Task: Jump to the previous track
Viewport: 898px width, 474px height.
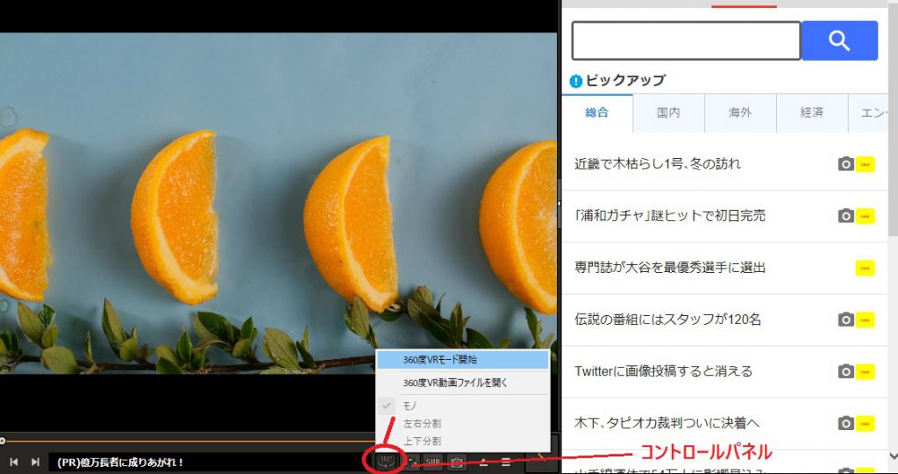Action: 14,462
